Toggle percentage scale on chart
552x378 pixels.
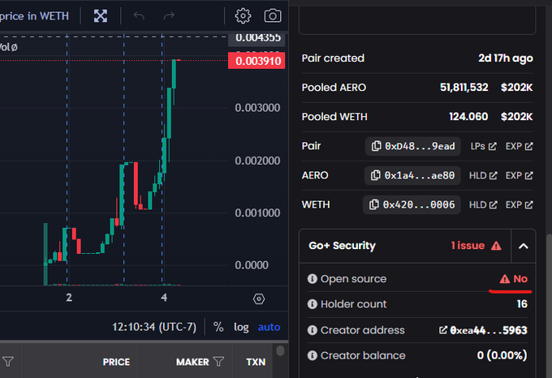pyautogui.click(x=218, y=327)
